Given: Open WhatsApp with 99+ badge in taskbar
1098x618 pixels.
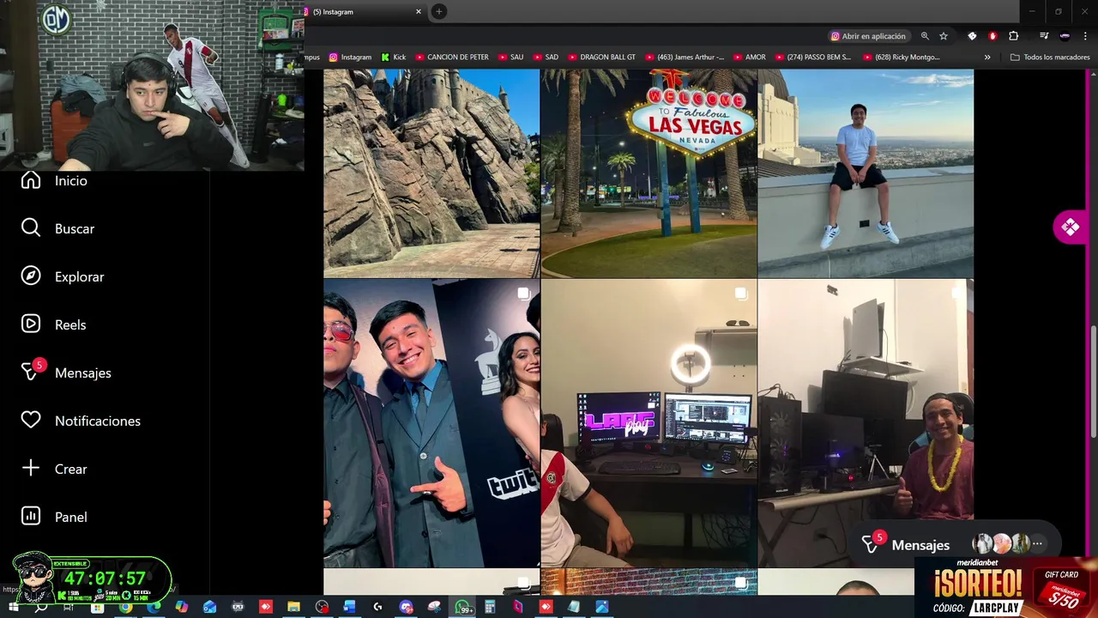Looking at the screenshot, I should point(463,607).
